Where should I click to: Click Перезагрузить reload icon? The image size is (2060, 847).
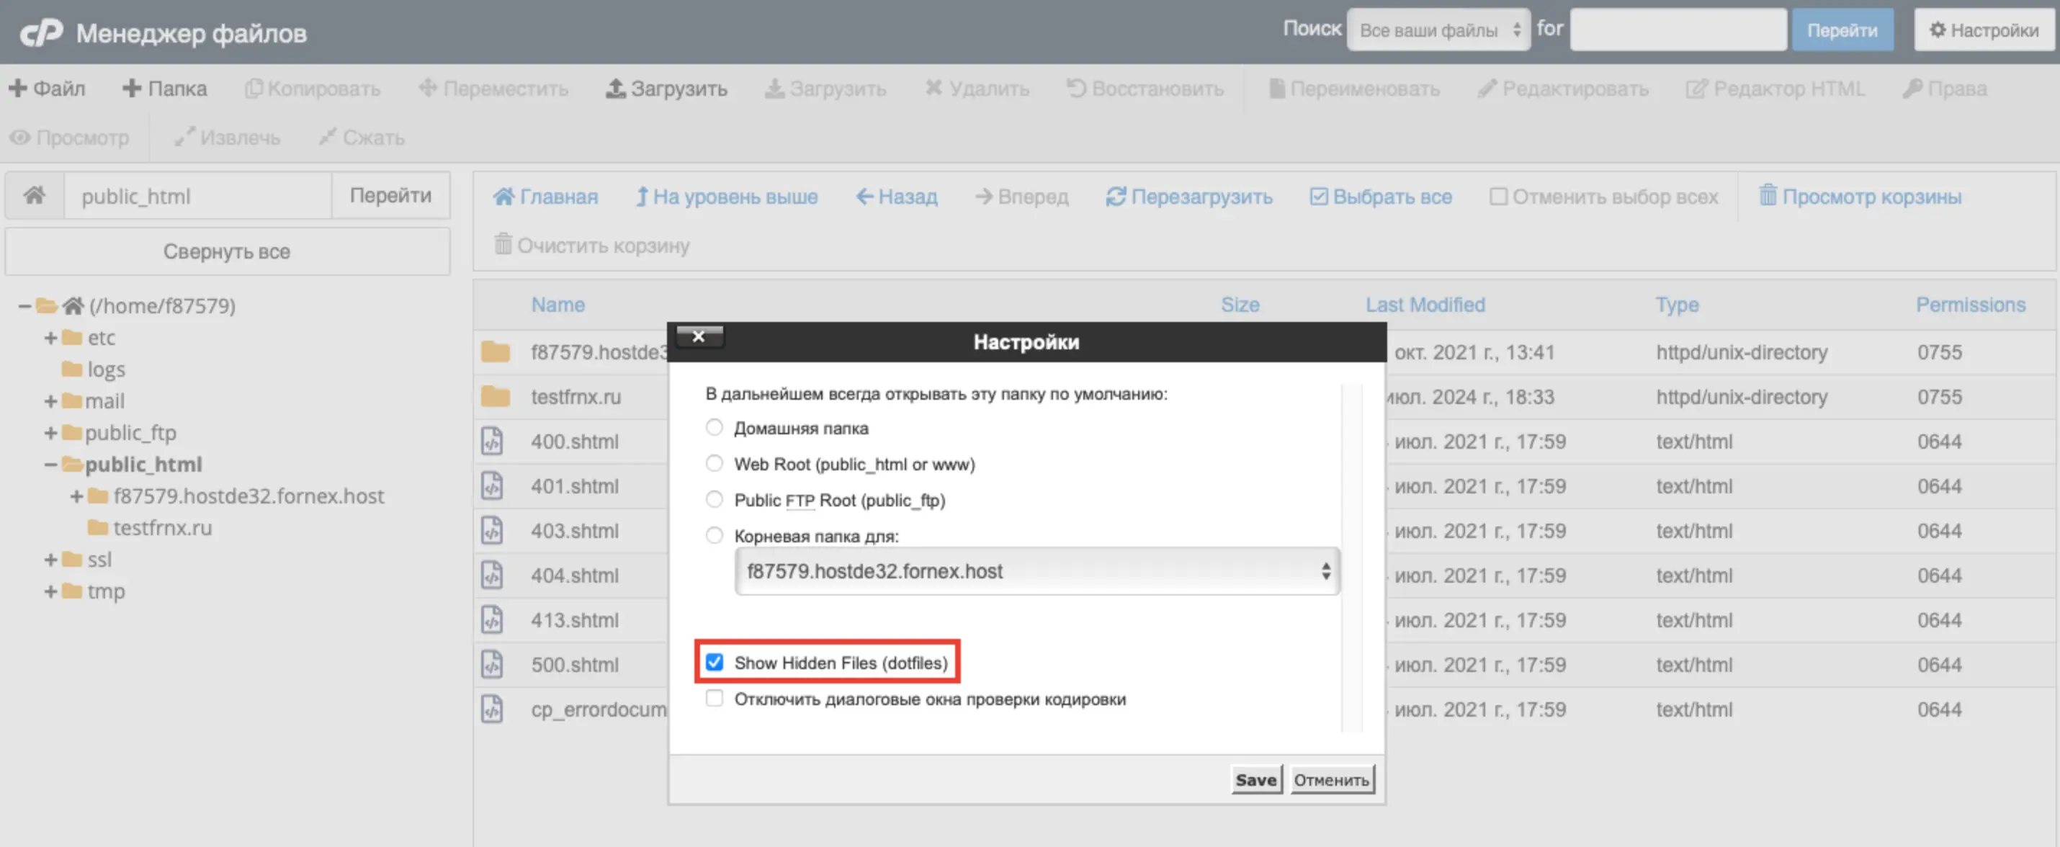[x=1116, y=197]
